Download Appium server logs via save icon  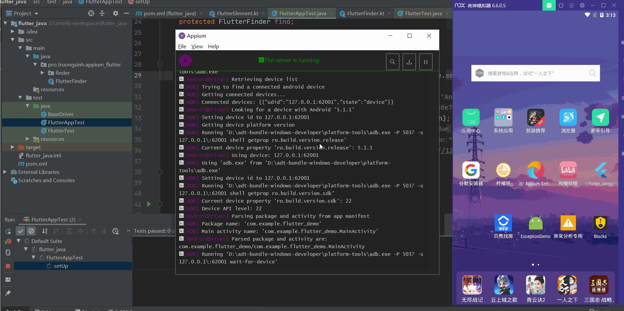pos(409,62)
